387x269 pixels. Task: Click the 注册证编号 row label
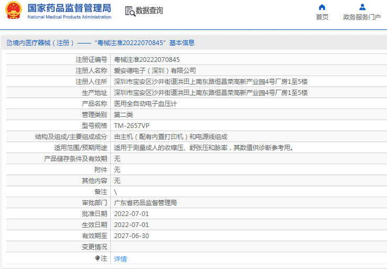[91, 59]
